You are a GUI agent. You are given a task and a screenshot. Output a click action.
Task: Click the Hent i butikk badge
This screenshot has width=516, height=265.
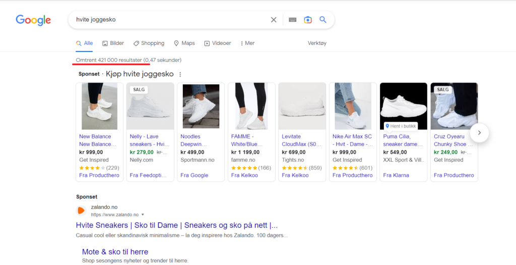click(x=401, y=126)
